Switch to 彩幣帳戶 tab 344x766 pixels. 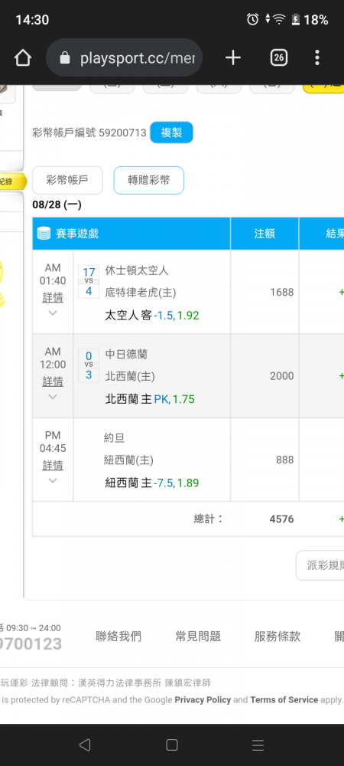click(67, 180)
